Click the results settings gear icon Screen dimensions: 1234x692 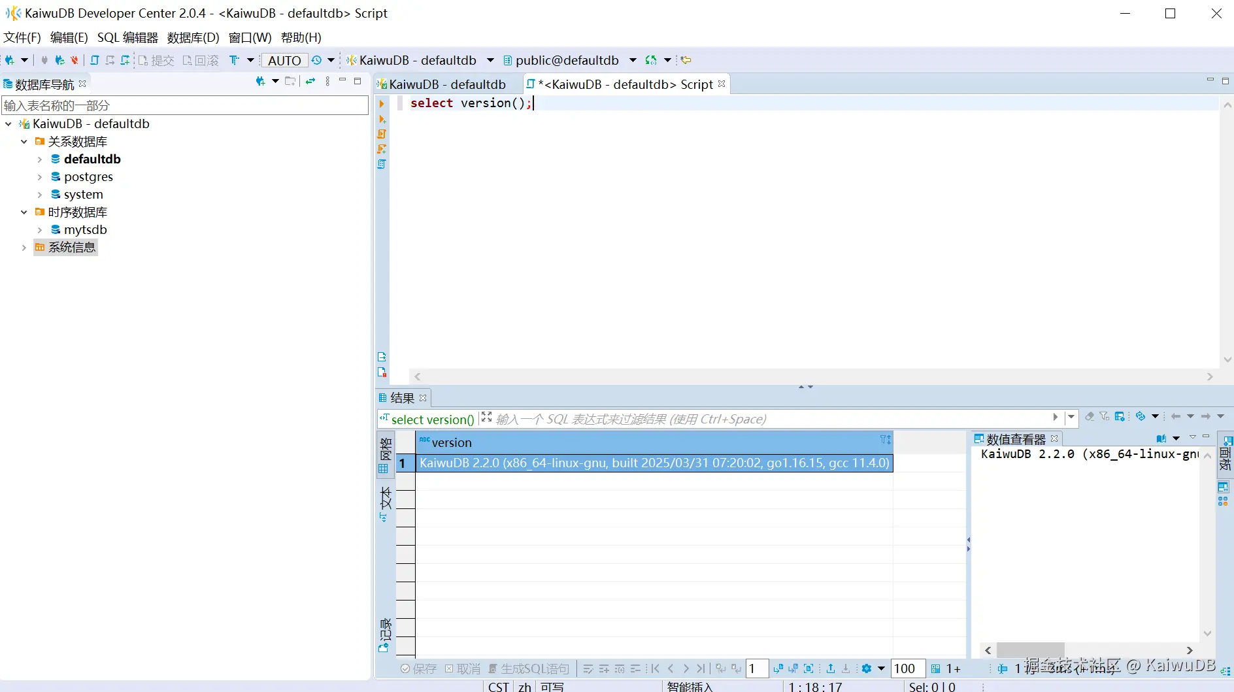click(867, 668)
